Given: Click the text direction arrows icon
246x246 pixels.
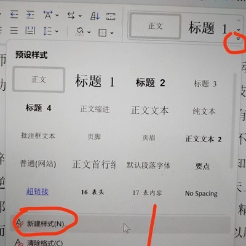Looking at the screenshot, I should tap(71, 15).
